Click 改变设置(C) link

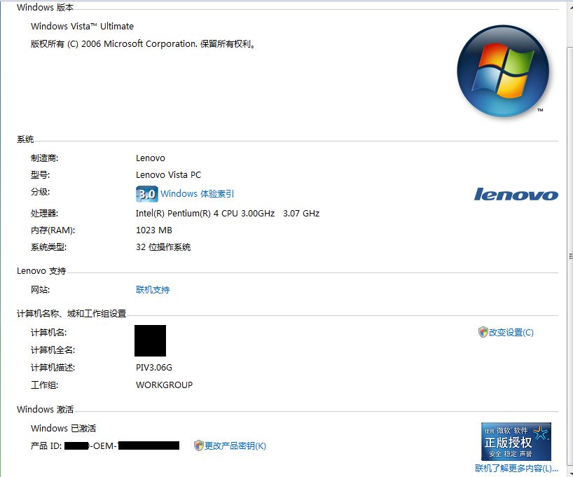click(511, 332)
